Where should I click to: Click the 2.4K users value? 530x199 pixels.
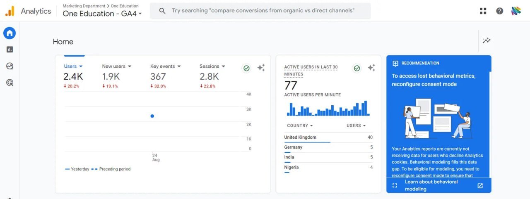coord(73,76)
